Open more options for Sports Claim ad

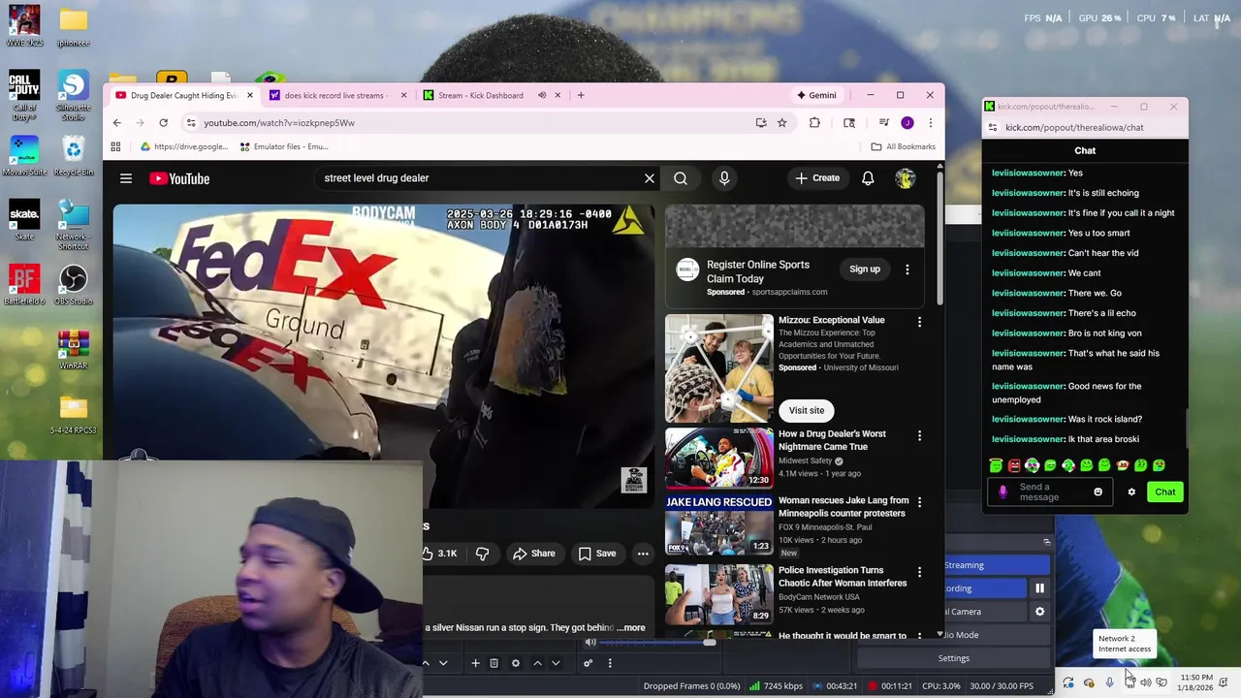(907, 270)
